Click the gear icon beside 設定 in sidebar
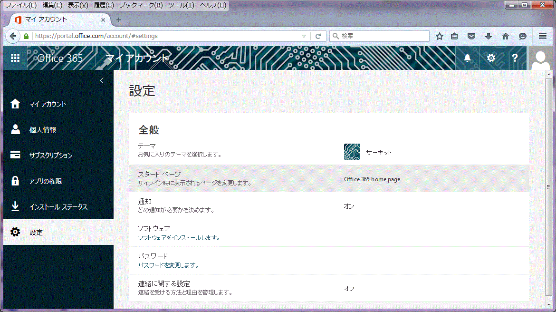This screenshot has height=312, width=556. 15,232
